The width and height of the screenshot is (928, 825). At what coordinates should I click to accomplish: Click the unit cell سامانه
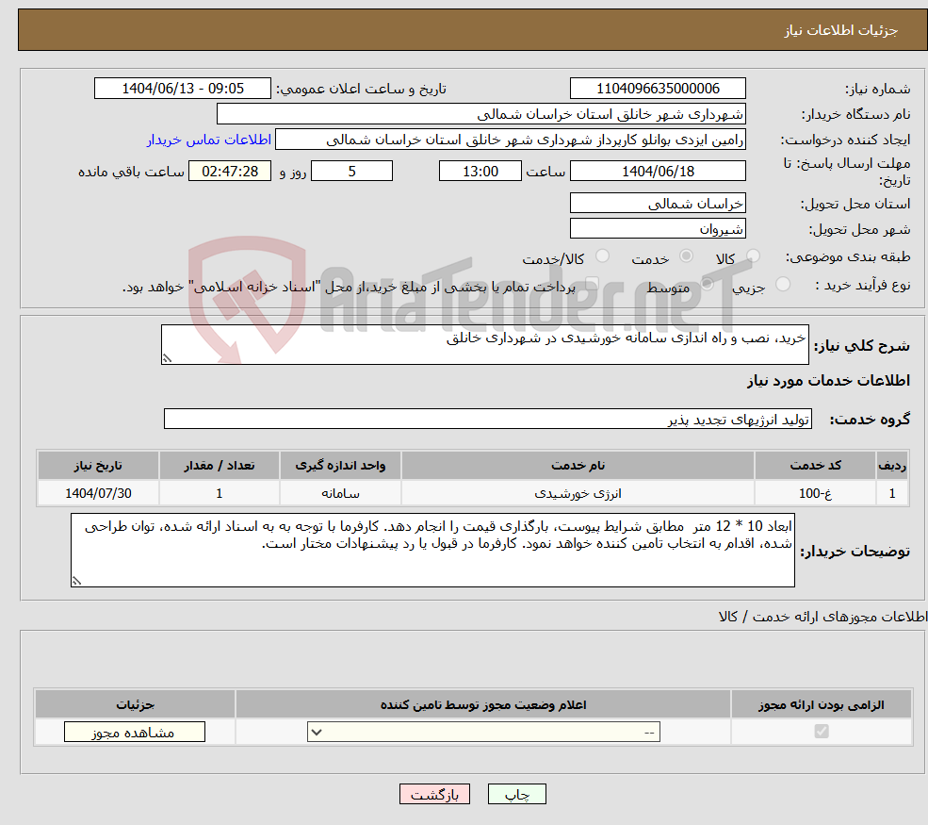(x=340, y=493)
